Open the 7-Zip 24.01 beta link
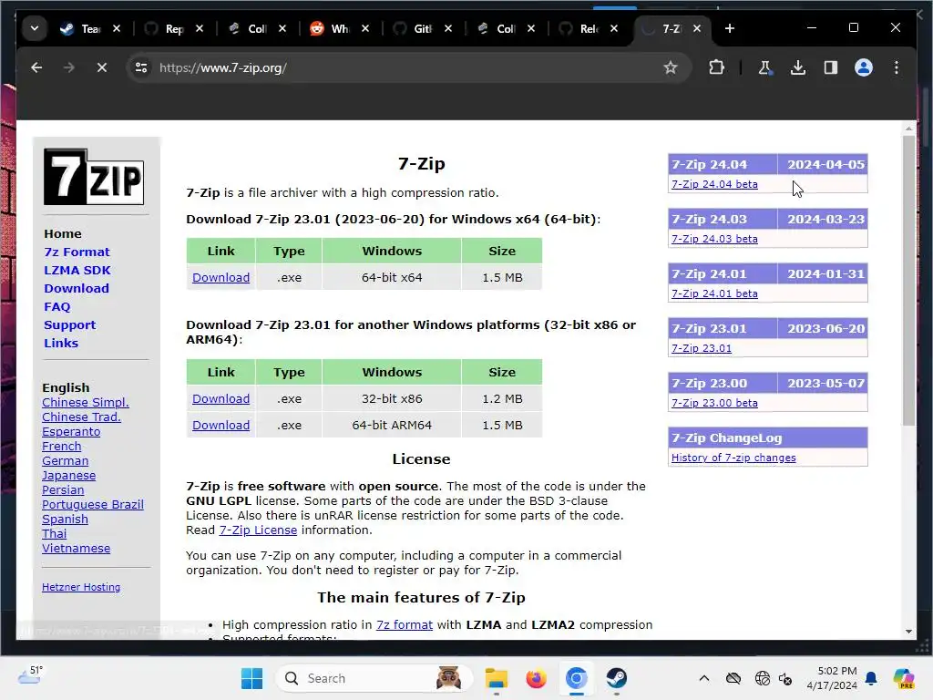 714,293
